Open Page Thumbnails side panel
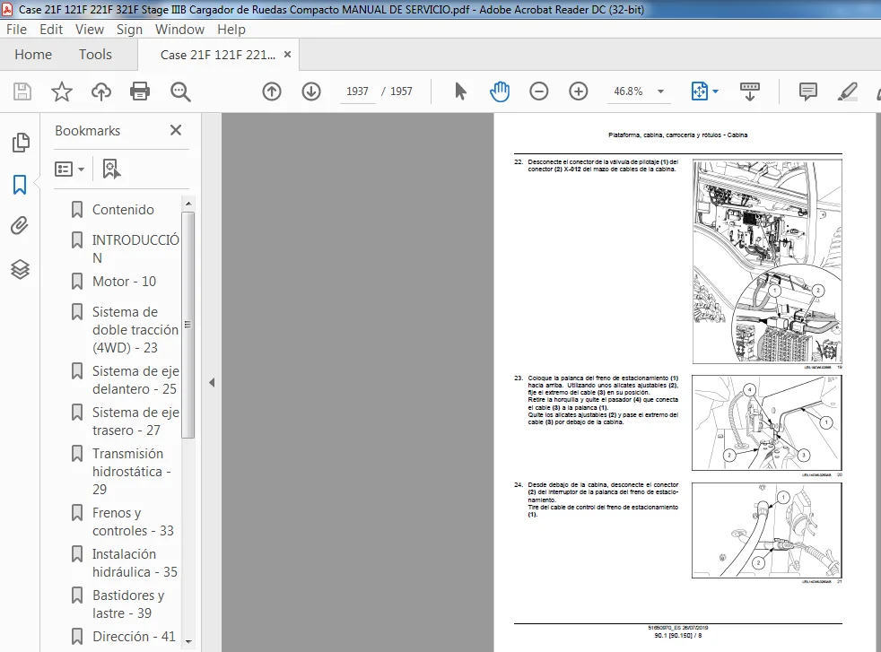 (x=21, y=143)
